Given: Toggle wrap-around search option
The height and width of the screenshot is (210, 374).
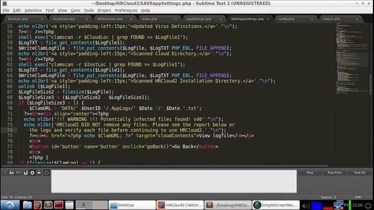Looking at the screenshot, I should [x=26, y=173].
